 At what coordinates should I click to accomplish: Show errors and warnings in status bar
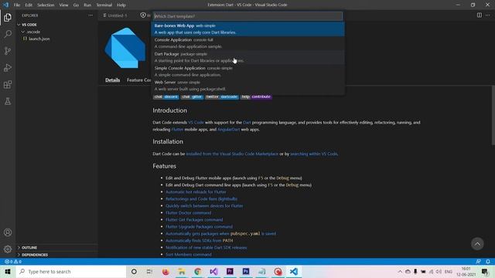pyautogui.click(x=13, y=262)
